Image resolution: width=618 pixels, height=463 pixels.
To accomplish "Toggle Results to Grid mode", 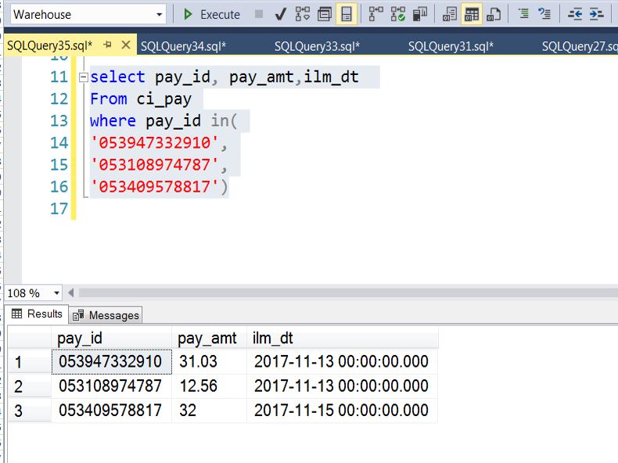I will [x=472, y=14].
